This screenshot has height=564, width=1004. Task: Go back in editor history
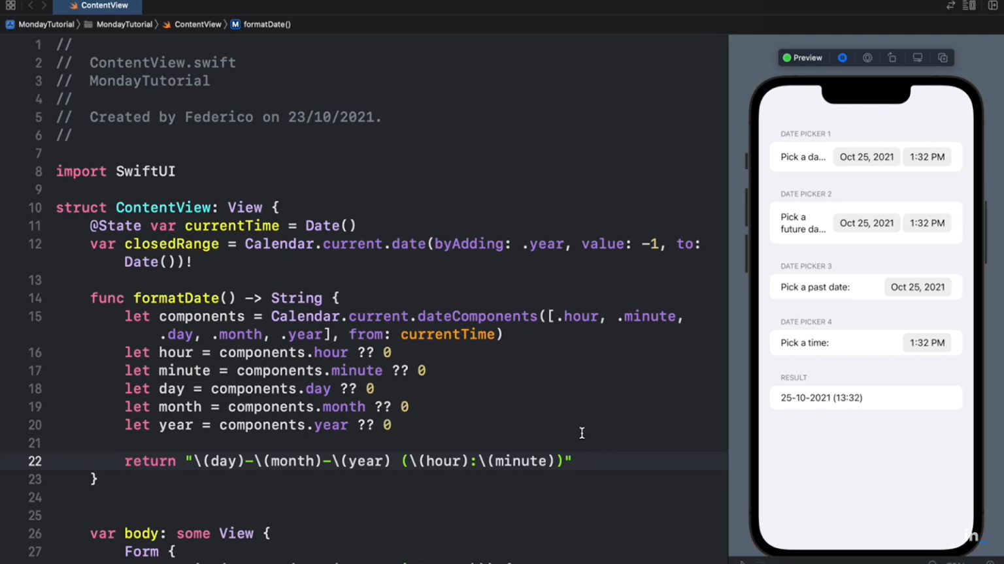click(x=30, y=5)
